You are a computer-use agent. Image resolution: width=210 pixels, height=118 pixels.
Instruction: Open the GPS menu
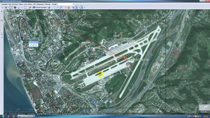coord(34,4)
